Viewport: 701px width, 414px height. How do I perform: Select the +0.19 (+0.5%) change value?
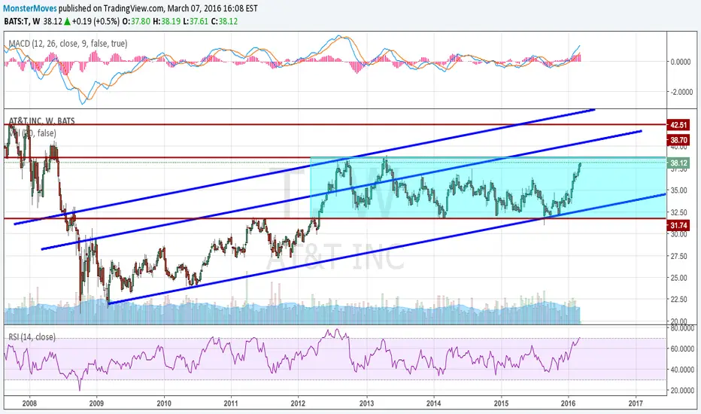click(96, 21)
